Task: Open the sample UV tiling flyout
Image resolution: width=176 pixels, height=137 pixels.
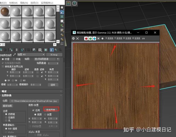Action: pos(62,21)
